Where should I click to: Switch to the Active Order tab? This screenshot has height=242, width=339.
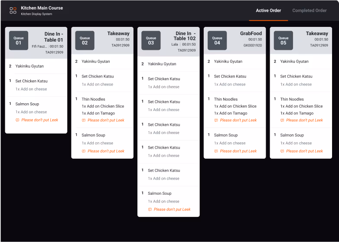click(x=268, y=10)
